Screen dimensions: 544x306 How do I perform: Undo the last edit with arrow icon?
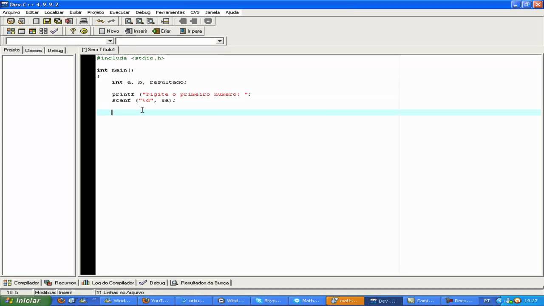[x=100, y=21]
